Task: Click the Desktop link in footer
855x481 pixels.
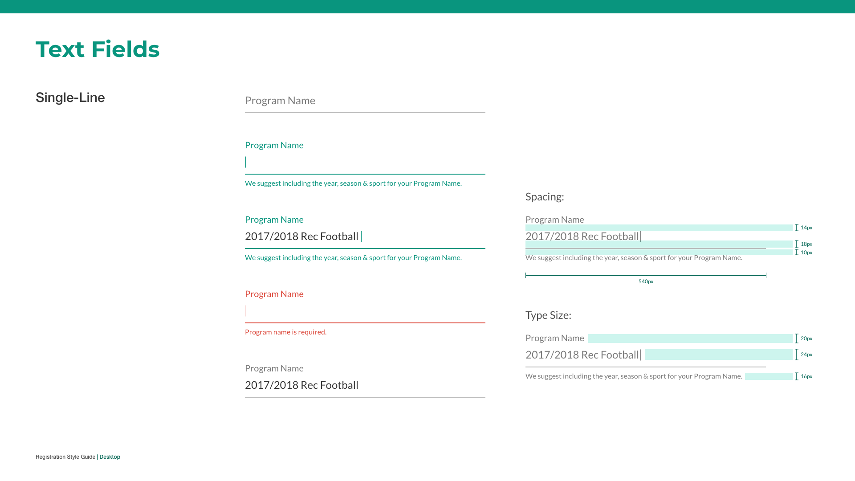Action: [x=110, y=457]
